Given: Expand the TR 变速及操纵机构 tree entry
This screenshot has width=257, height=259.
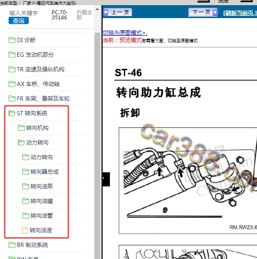Looking at the screenshot, I should (x=40, y=69).
